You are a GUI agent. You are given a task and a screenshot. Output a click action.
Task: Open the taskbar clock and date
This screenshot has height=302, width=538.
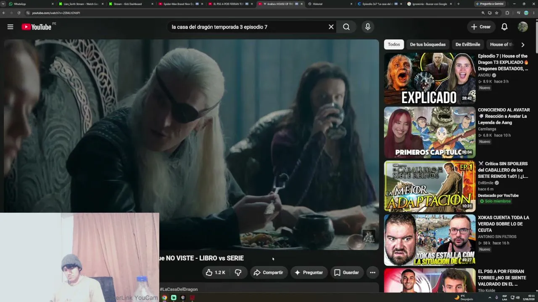[529, 297]
